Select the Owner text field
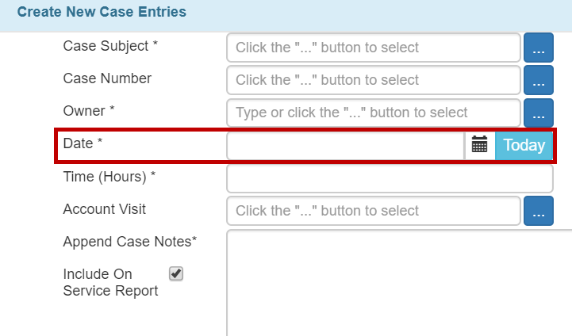 tap(373, 113)
